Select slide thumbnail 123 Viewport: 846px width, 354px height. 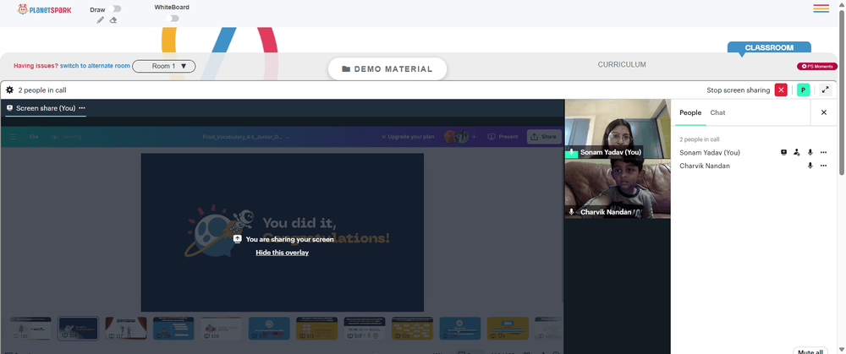[412, 328]
